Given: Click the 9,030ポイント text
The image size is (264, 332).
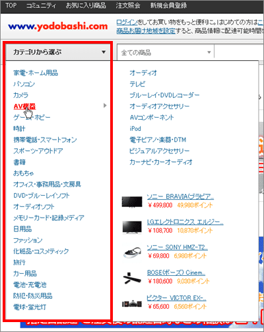Looking at the screenshot, I should click(x=193, y=281).
